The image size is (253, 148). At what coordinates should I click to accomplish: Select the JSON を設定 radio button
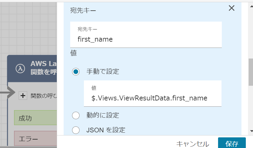pyautogui.click(x=76, y=130)
